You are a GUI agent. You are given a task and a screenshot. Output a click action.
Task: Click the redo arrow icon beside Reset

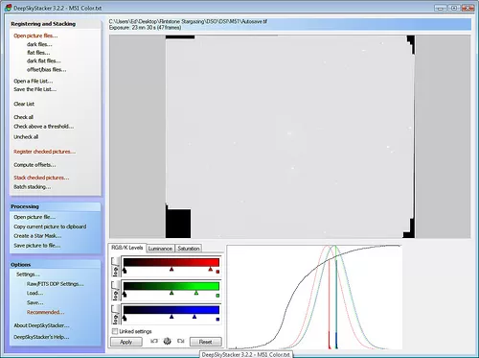tap(181, 341)
